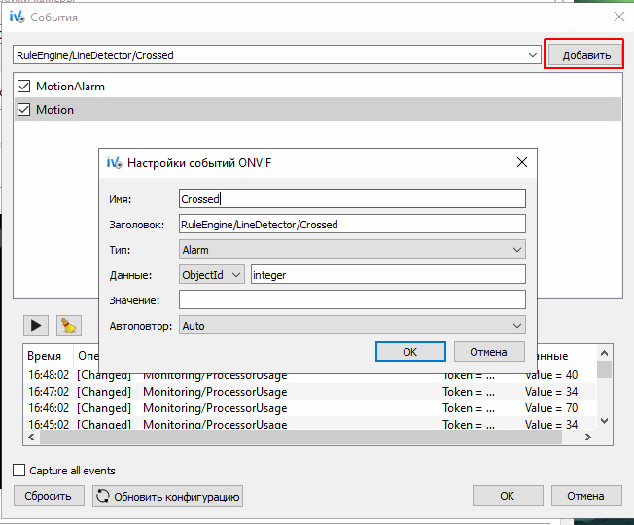Click the refresh icon in Обновить конфигурацию
Image resolution: width=634 pixels, height=525 pixels.
click(x=103, y=496)
